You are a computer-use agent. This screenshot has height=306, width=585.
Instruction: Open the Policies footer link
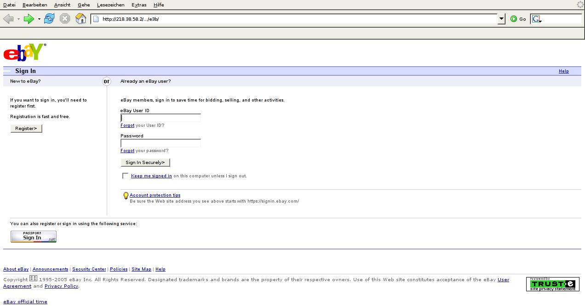119,269
